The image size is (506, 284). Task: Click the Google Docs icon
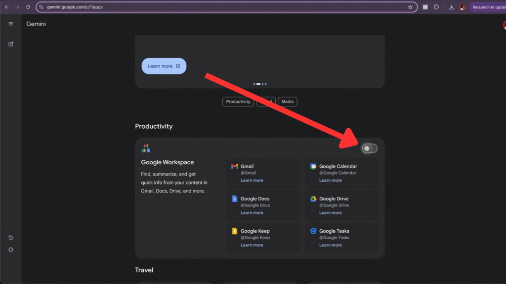235,199
